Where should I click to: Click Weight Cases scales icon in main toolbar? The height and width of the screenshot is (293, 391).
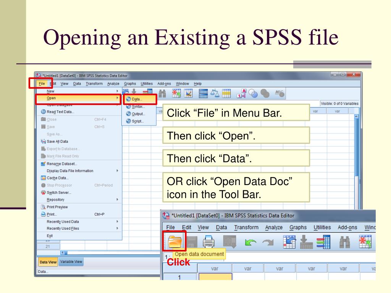click(x=215, y=93)
